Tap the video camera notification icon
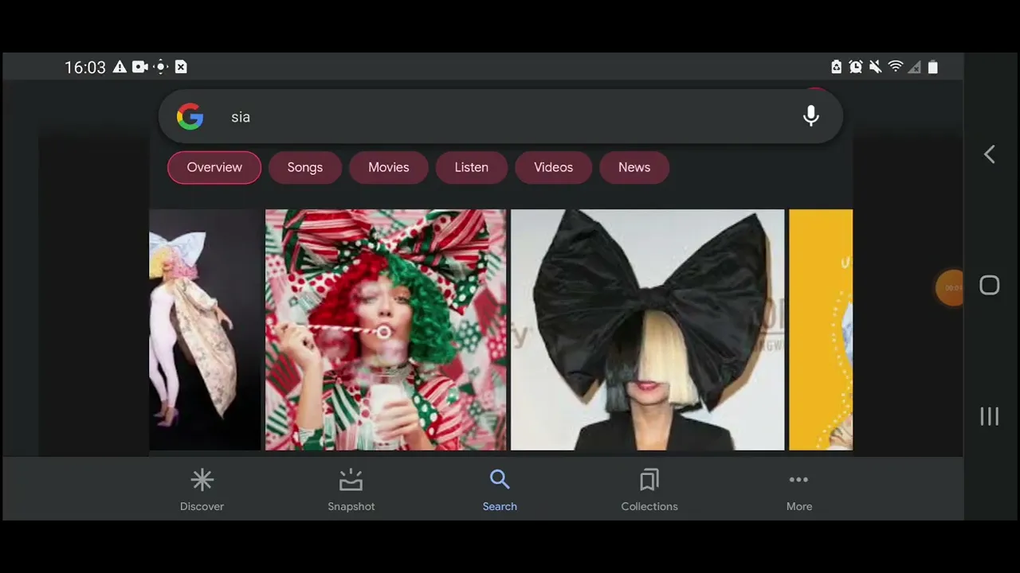The image size is (1020, 573). (139, 67)
